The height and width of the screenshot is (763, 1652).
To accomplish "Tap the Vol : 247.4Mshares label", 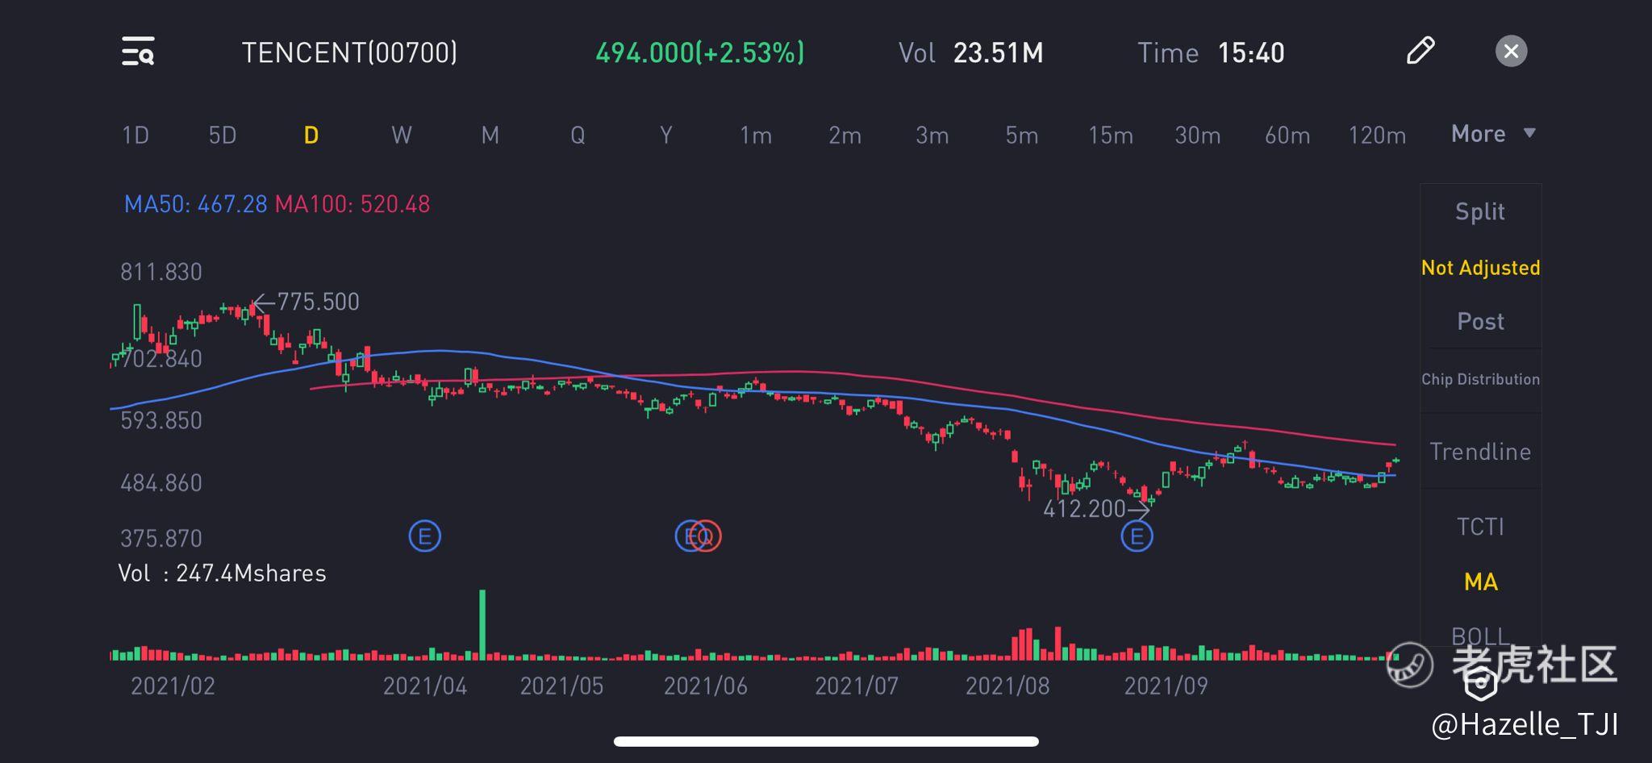I will point(222,573).
